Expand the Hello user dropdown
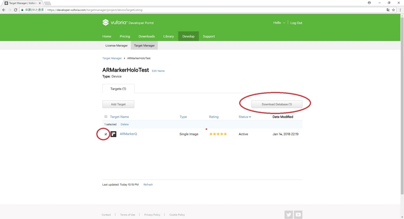 279,22
